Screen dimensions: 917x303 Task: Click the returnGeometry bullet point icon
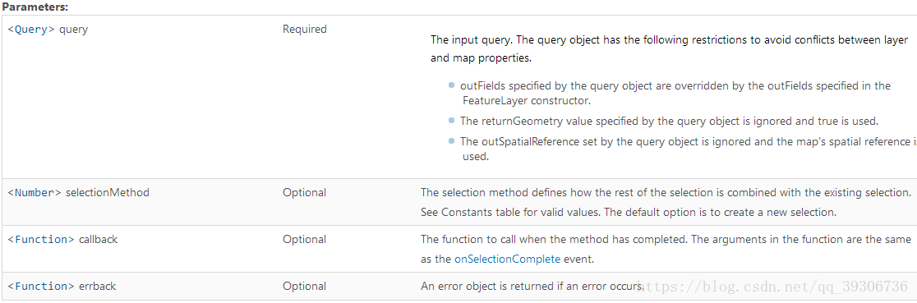(451, 121)
